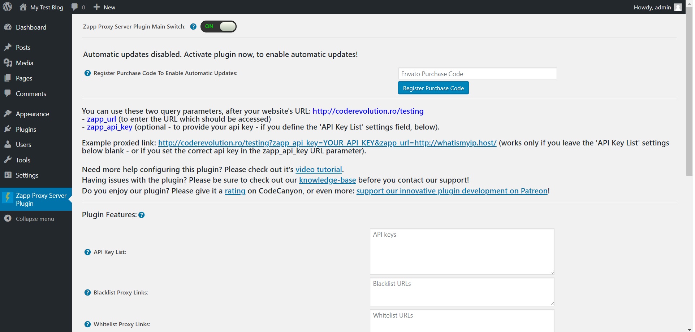Open the Plugins sidebar menu label

point(26,129)
